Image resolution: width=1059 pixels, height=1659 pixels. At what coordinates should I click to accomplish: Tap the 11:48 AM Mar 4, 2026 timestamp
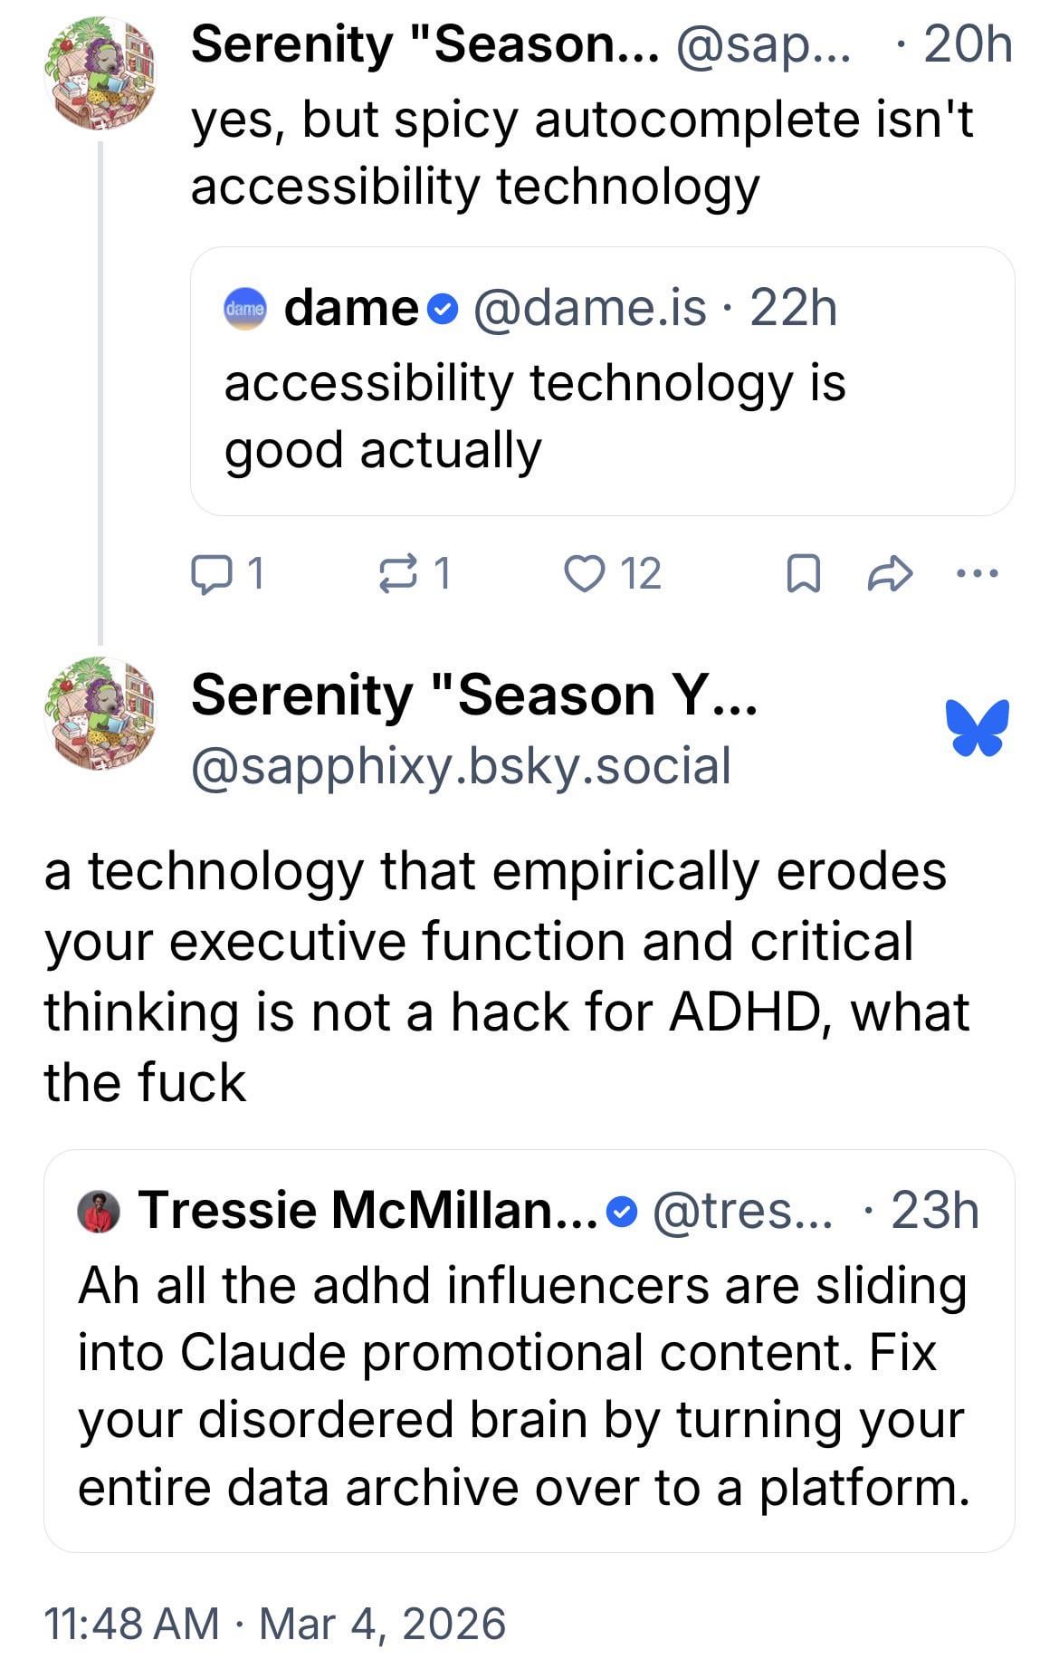click(275, 1622)
